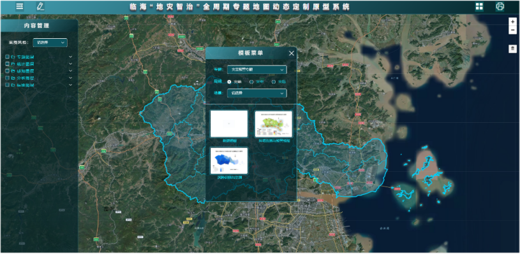
Task: Expand the 分析图层 layer group chevron
Action: 70,78
